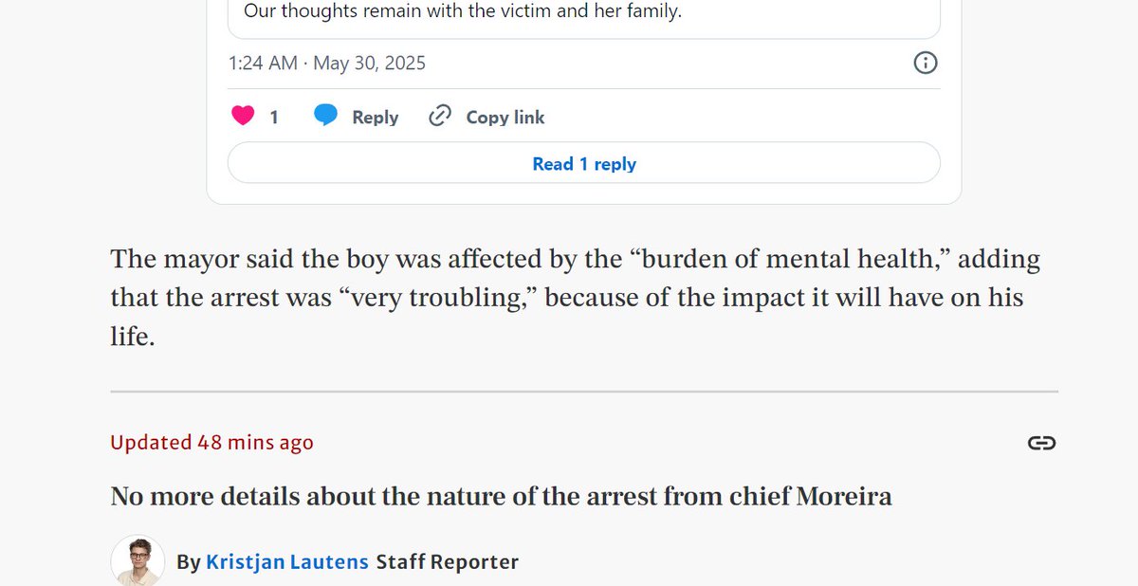Like the tweet with the pink heart icon
1138x586 pixels.
tap(243, 117)
